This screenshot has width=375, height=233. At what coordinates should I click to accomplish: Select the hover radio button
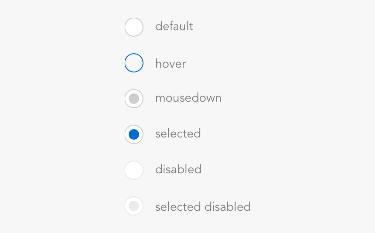(134, 63)
